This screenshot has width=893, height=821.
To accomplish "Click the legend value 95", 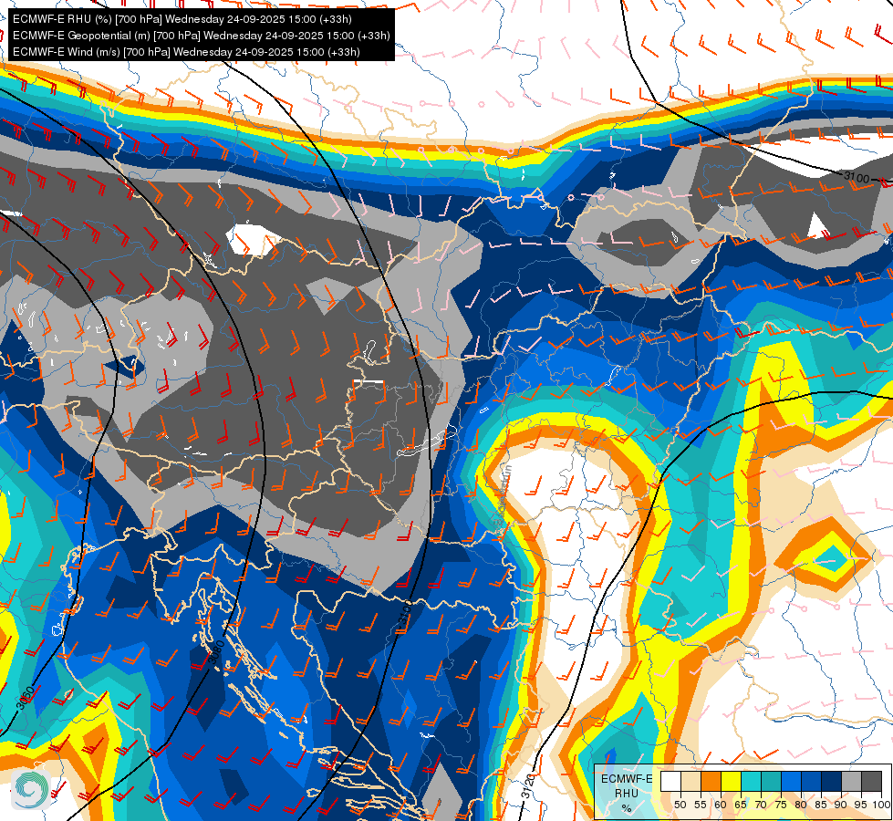I will [x=861, y=805].
